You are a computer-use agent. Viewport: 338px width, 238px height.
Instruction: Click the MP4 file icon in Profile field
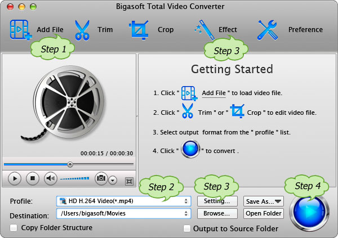click(x=63, y=201)
